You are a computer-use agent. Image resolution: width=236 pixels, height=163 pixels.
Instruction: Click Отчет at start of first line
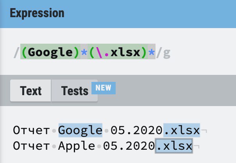31,130
